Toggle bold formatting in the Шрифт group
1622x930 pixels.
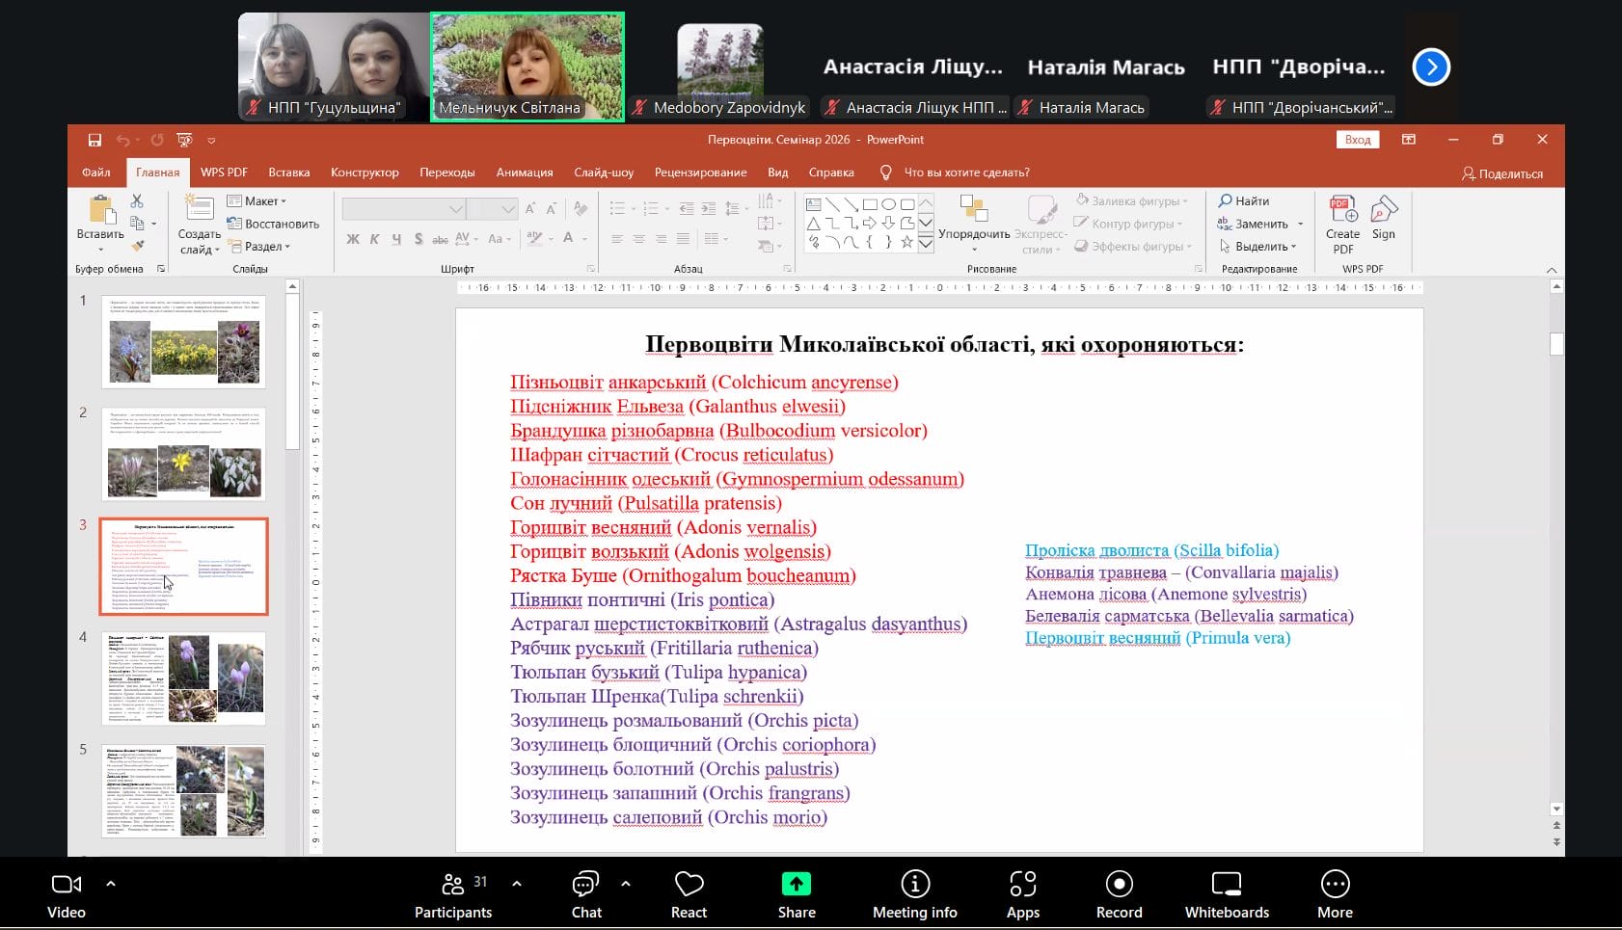tap(353, 239)
